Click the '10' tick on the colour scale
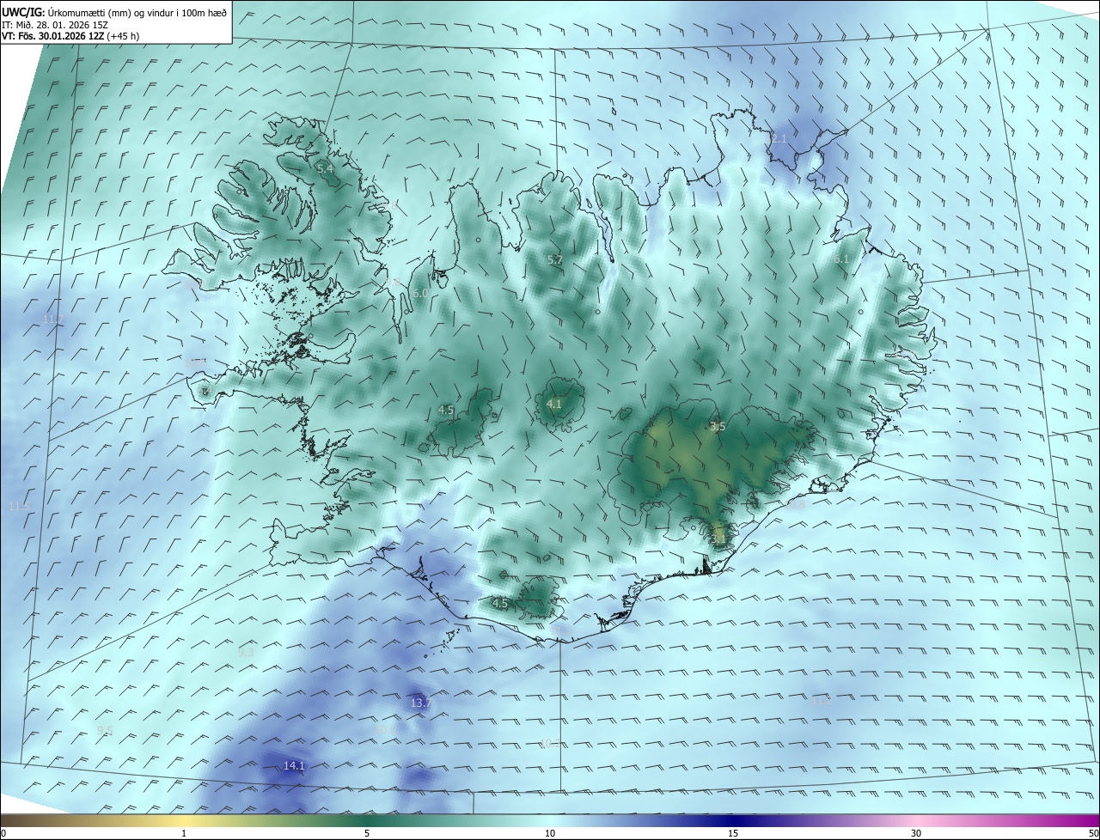Viewport: 1100px width, 840px height. point(550,833)
